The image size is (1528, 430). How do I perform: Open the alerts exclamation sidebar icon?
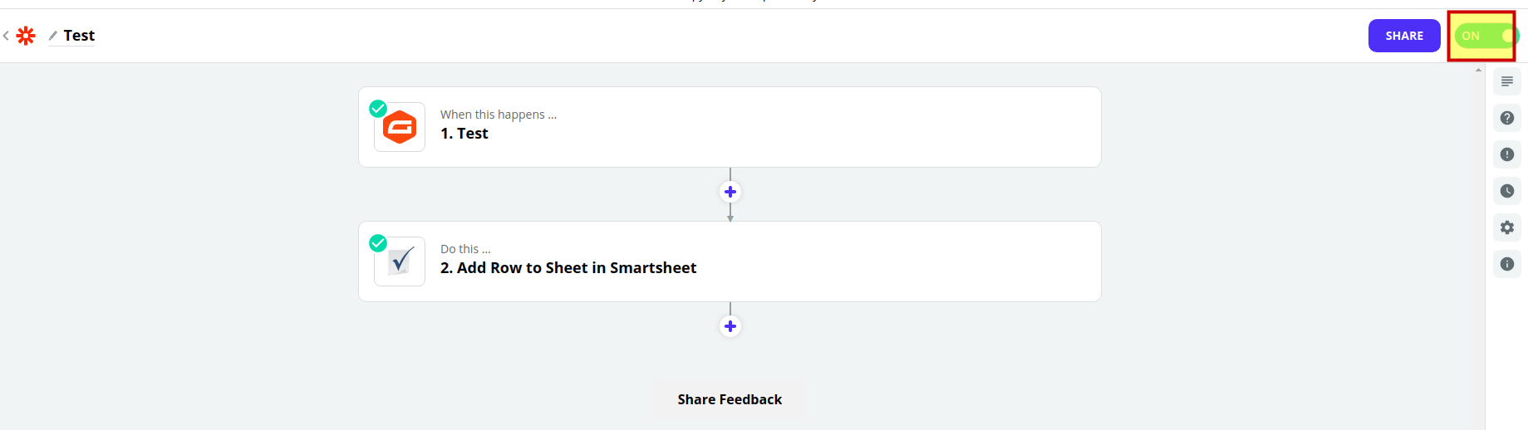pyautogui.click(x=1507, y=154)
